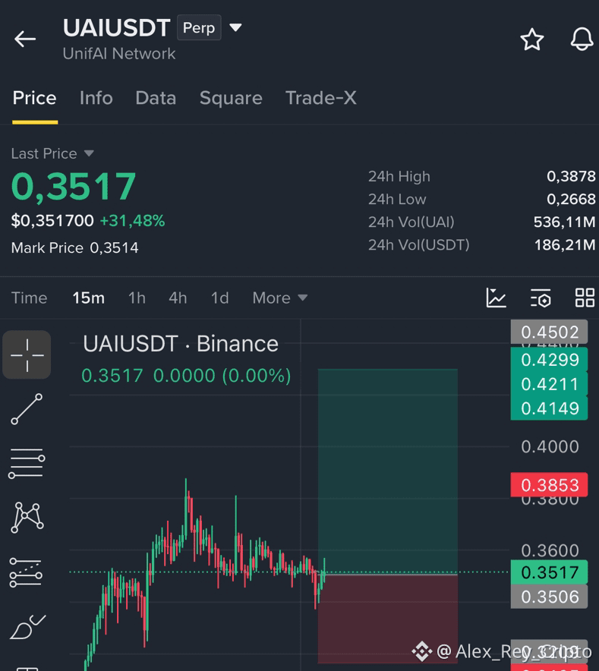Select the trend line drawing tool
The image size is (599, 671).
click(x=27, y=409)
